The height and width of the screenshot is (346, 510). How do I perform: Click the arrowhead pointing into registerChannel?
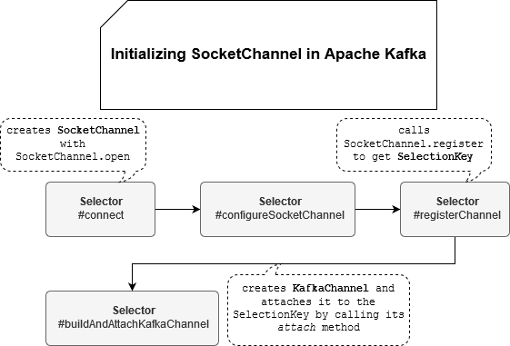pyautogui.click(x=396, y=209)
